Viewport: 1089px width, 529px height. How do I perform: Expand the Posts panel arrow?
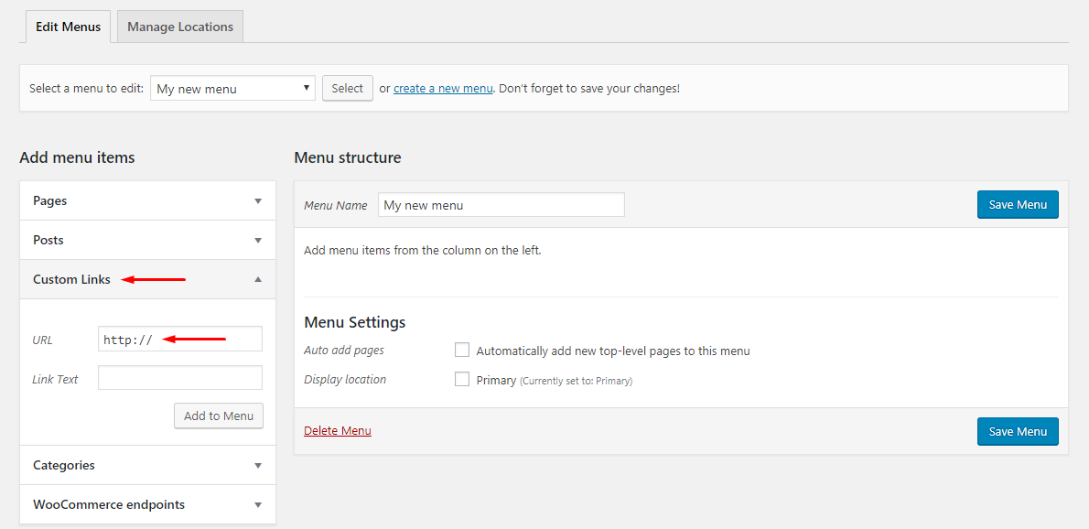[x=258, y=241]
